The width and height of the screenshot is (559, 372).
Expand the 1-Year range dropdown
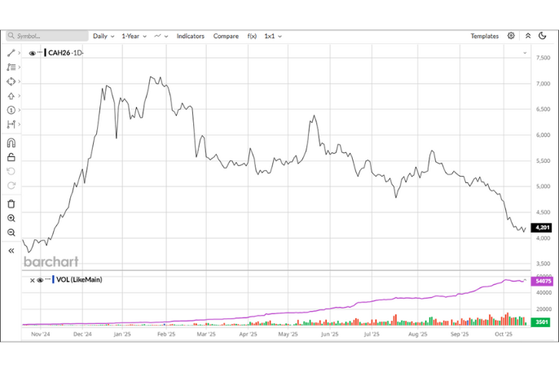[133, 36]
